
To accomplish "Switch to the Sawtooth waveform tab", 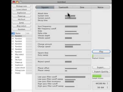I will 63,7.
